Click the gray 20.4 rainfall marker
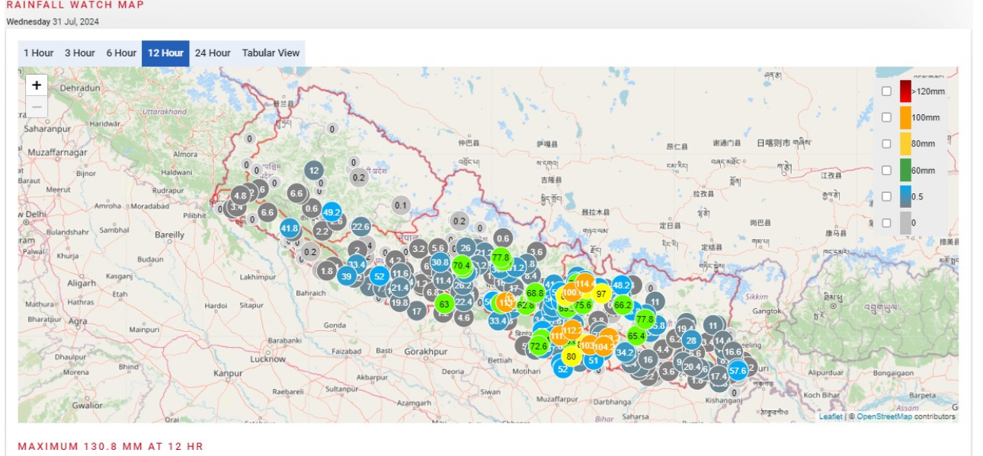The image size is (983, 456). (692, 366)
